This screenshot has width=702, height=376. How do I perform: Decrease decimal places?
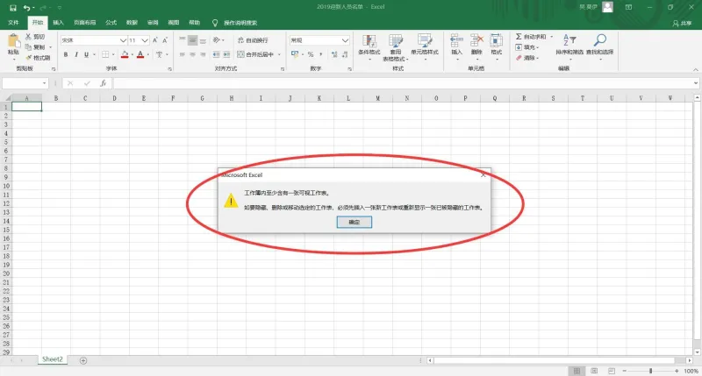coord(345,54)
